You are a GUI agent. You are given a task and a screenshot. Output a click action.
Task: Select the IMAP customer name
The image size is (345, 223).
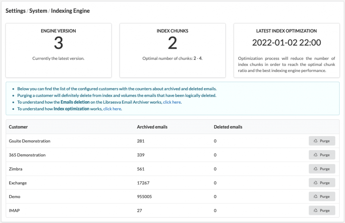pos(14,211)
